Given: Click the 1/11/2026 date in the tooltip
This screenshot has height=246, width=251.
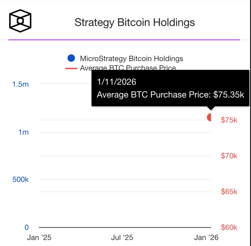Looking at the screenshot, I should pos(117,82).
